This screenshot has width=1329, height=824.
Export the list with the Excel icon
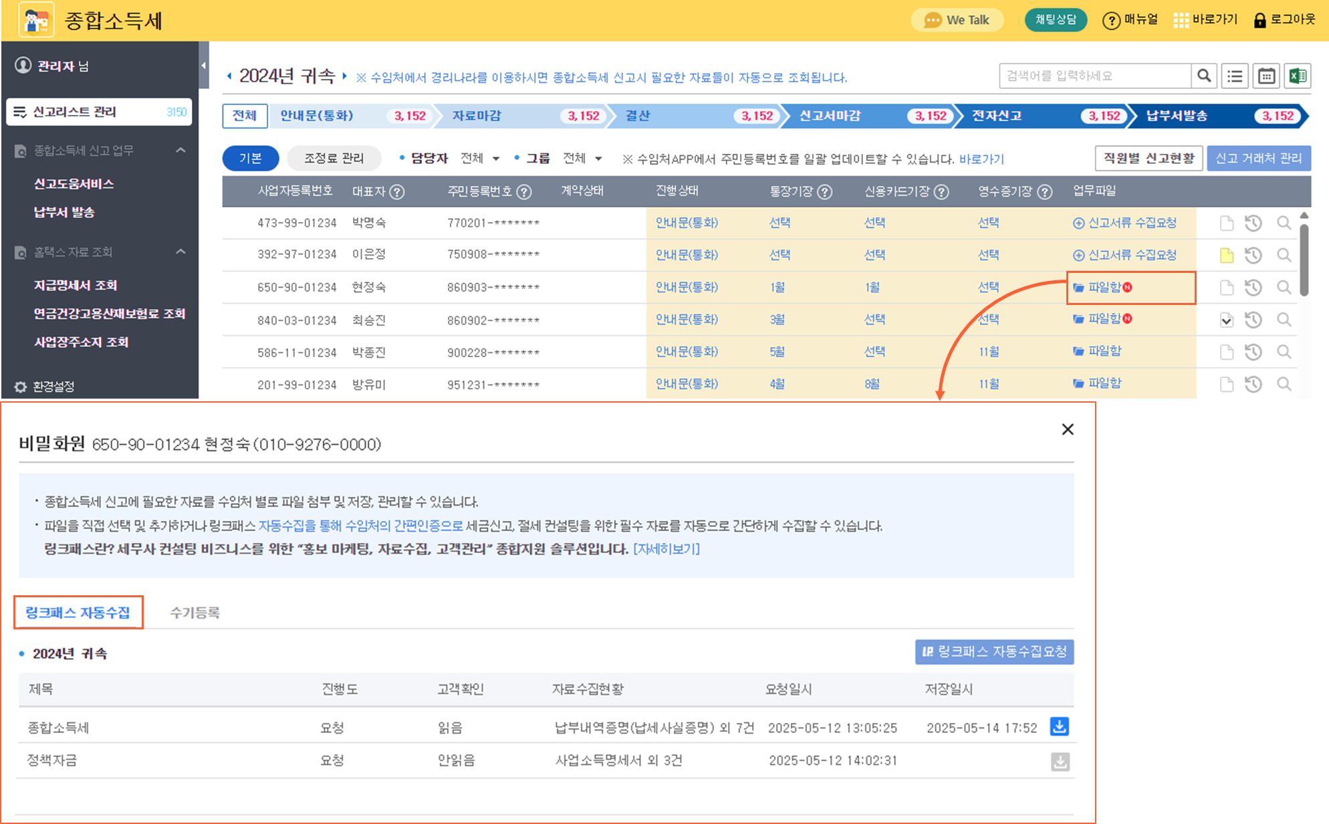pos(1298,76)
